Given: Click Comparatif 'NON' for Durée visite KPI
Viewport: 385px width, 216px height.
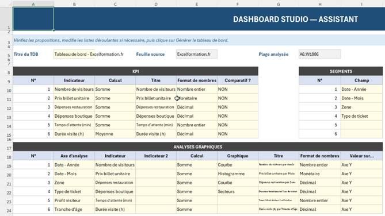Looking at the screenshot, I should click(238, 134).
